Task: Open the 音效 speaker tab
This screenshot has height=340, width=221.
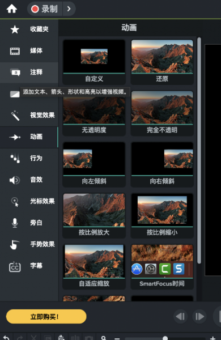Action: [x=29, y=180]
